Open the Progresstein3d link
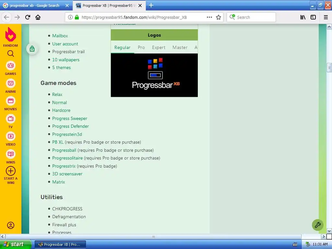 click(67, 134)
